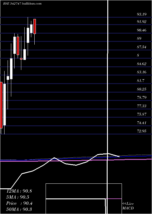
Task: Click the 90.46 price label
Action: click(142, 30)
